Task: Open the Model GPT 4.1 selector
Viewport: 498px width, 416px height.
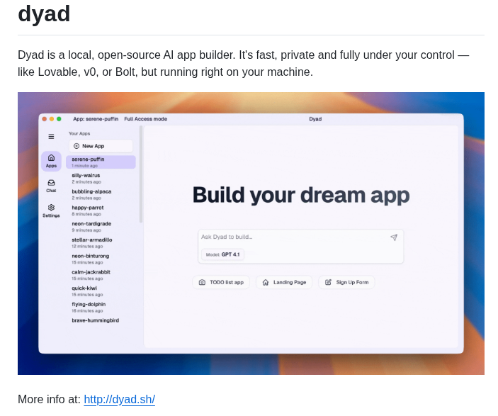Action: tap(222, 254)
